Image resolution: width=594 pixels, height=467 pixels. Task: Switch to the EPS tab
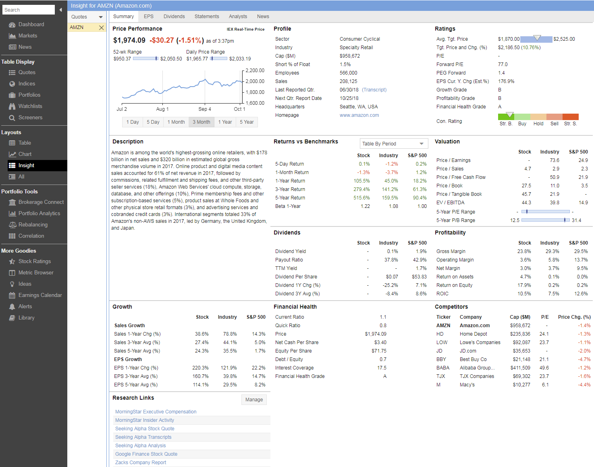149,17
